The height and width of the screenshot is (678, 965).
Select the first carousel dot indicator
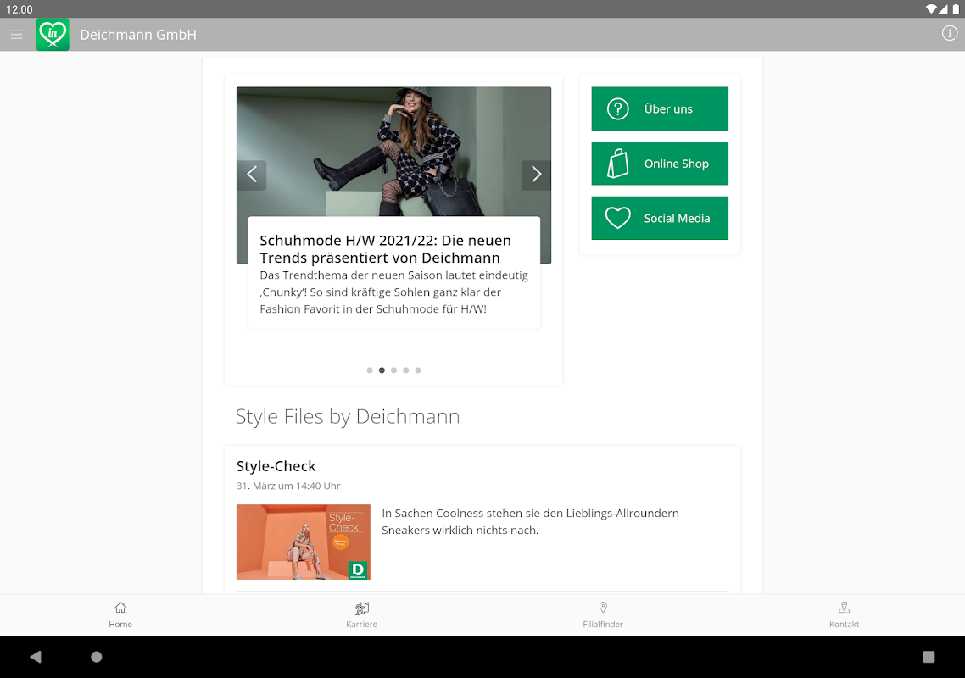(370, 370)
